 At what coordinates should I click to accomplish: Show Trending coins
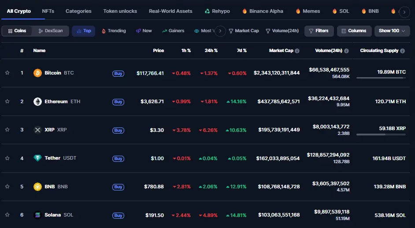(114, 31)
